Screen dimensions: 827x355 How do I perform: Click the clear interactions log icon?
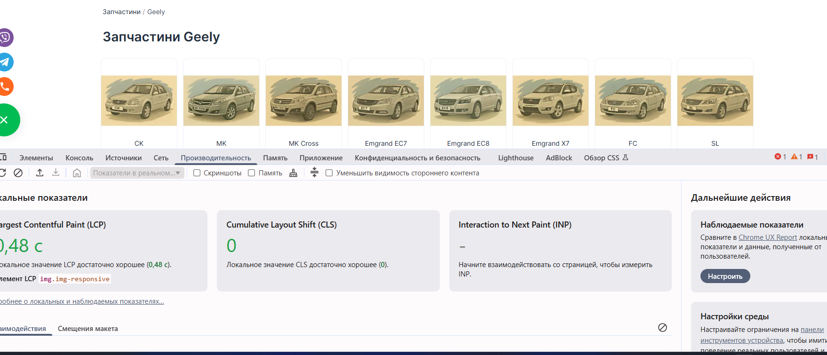point(662,328)
